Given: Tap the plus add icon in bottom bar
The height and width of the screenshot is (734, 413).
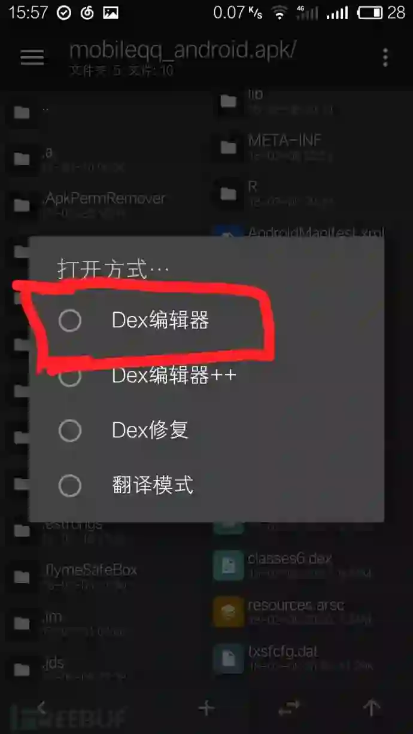Looking at the screenshot, I should click(206, 708).
